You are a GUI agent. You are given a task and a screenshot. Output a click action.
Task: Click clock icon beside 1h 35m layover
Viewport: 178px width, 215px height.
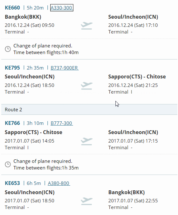coord(8,164)
